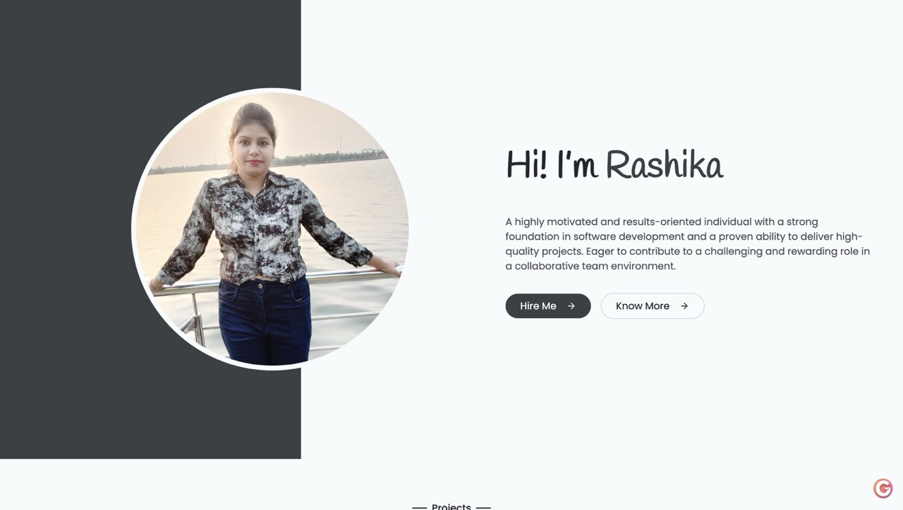Image resolution: width=903 pixels, height=510 pixels.
Task: Click the dash left of Projects
Action: tap(419, 507)
